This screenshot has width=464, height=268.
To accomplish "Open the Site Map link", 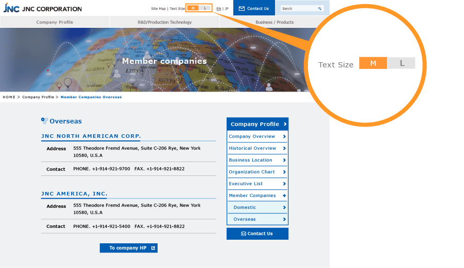I will tap(158, 9).
